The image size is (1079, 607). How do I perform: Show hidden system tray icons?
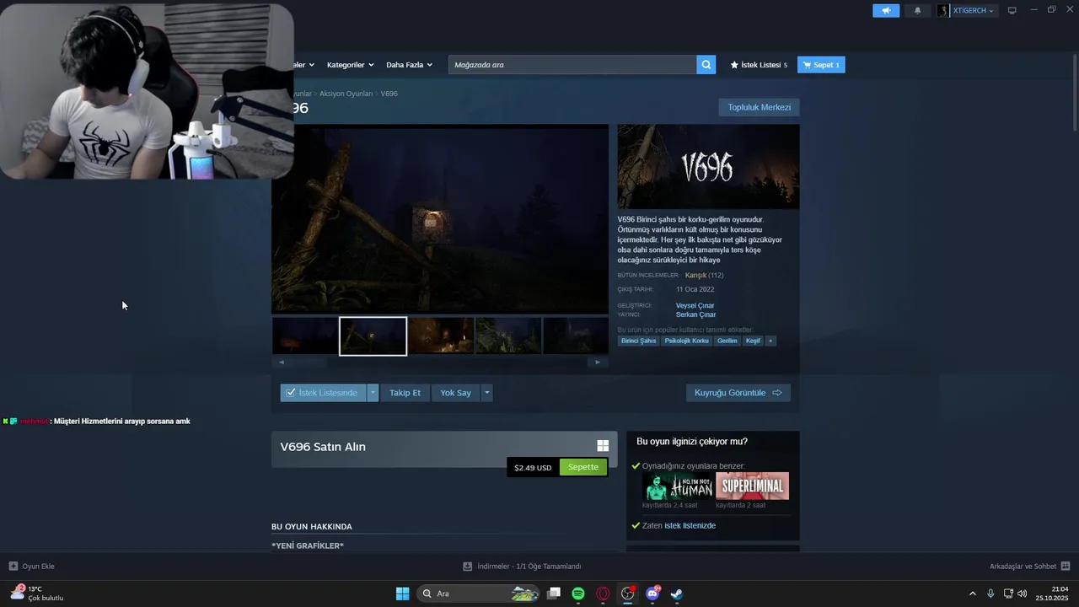coord(972,594)
